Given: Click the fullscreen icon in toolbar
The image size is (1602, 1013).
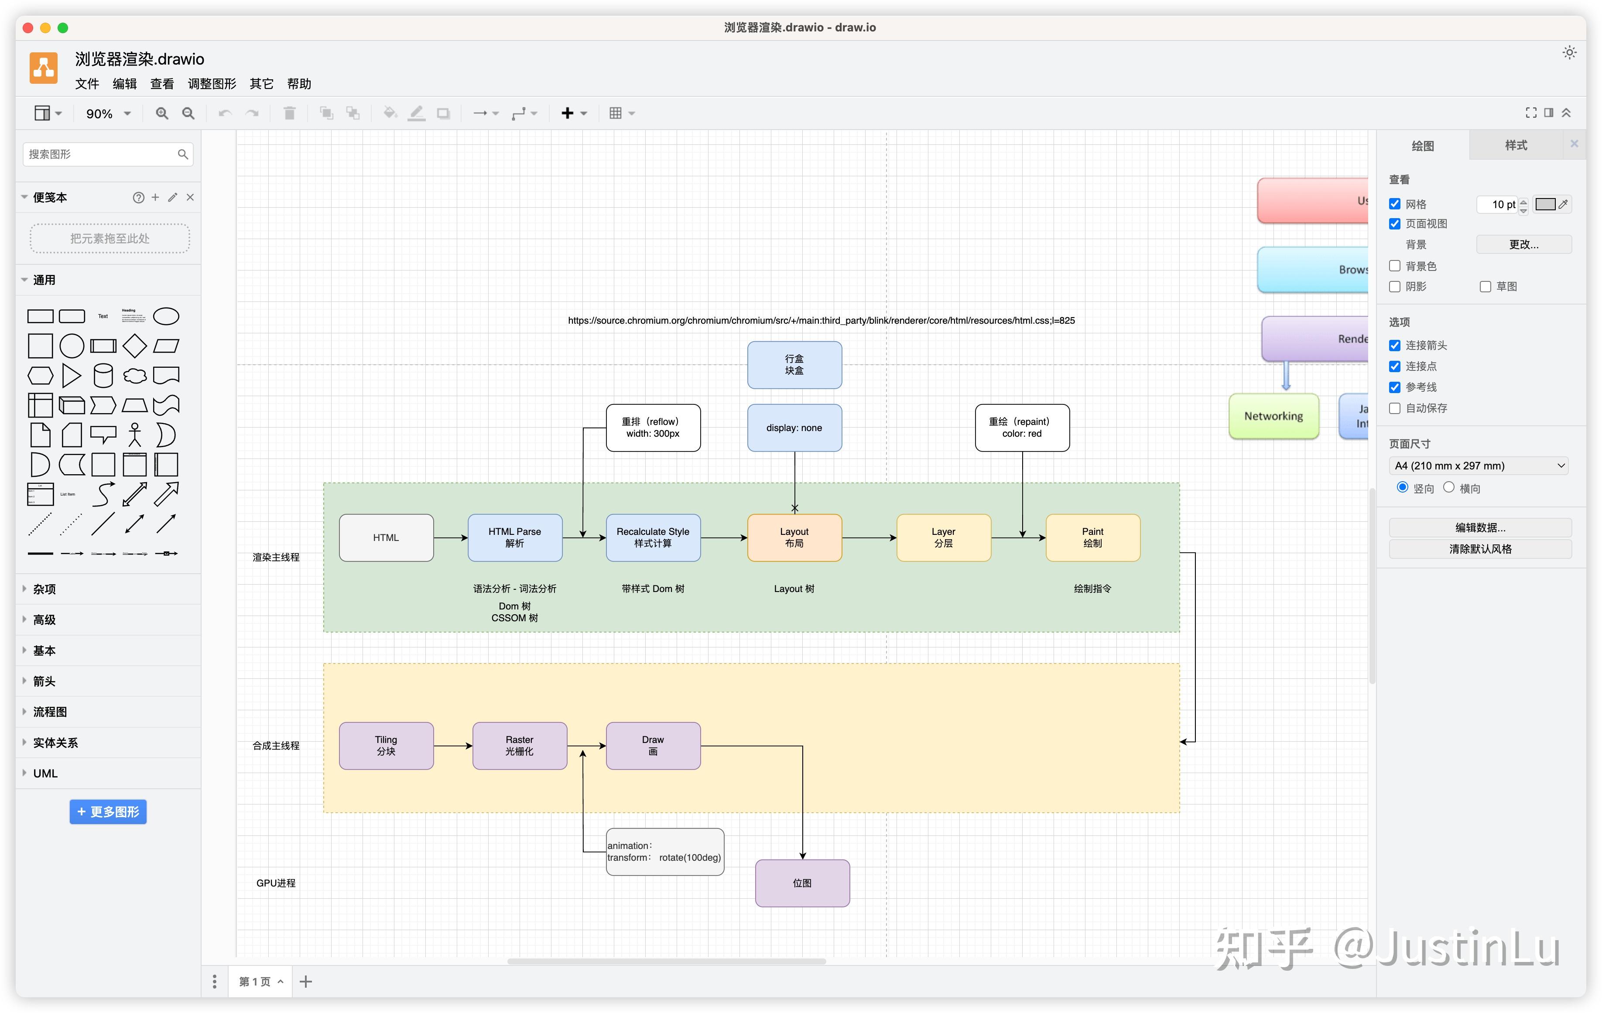Looking at the screenshot, I should 1531,113.
